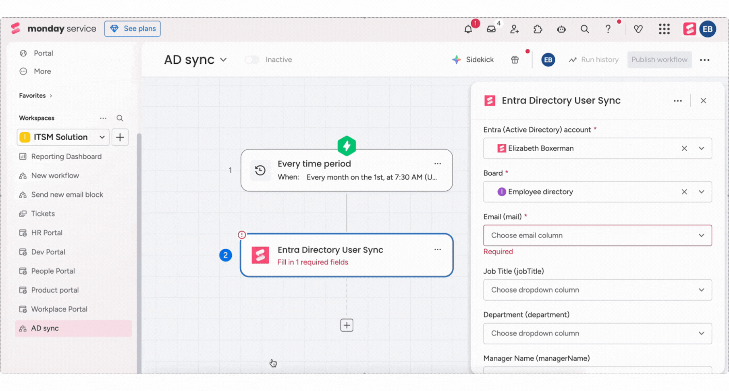Open the Department column dropdown
The image size is (729, 391).
598,333
